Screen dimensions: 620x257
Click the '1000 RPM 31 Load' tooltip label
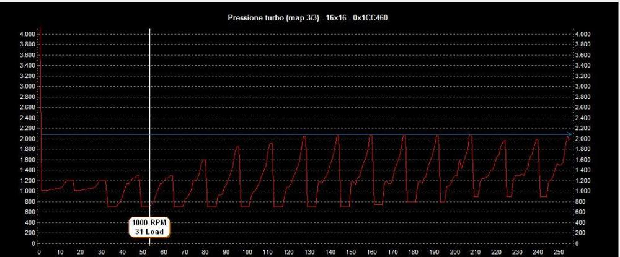(x=149, y=227)
